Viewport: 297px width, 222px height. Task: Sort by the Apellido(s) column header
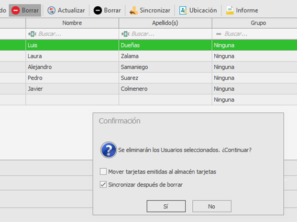pos(165,23)
